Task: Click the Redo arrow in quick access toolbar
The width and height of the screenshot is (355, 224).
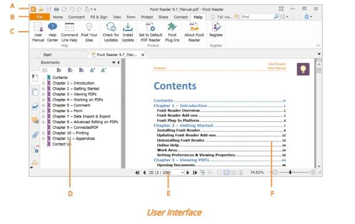Action: click(x=79, y=9)
